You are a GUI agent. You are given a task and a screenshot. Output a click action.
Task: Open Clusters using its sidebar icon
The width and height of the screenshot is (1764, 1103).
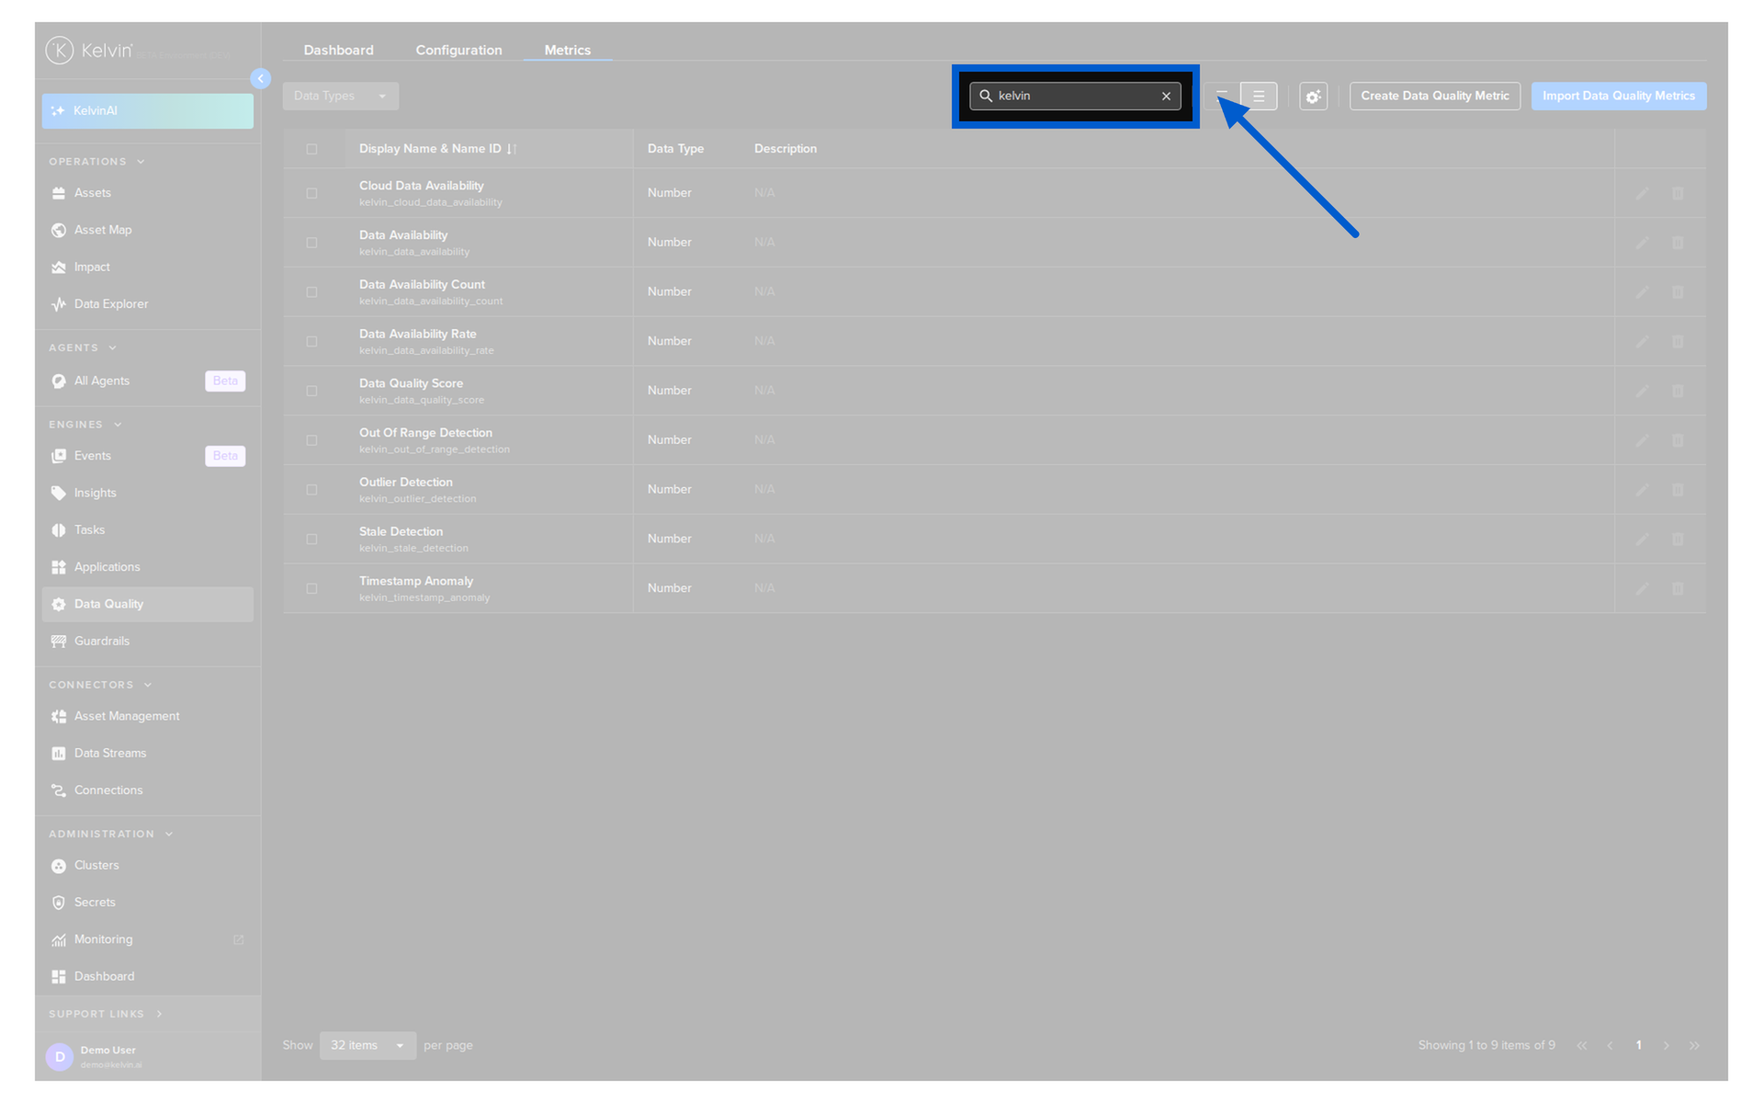point(59,866)
